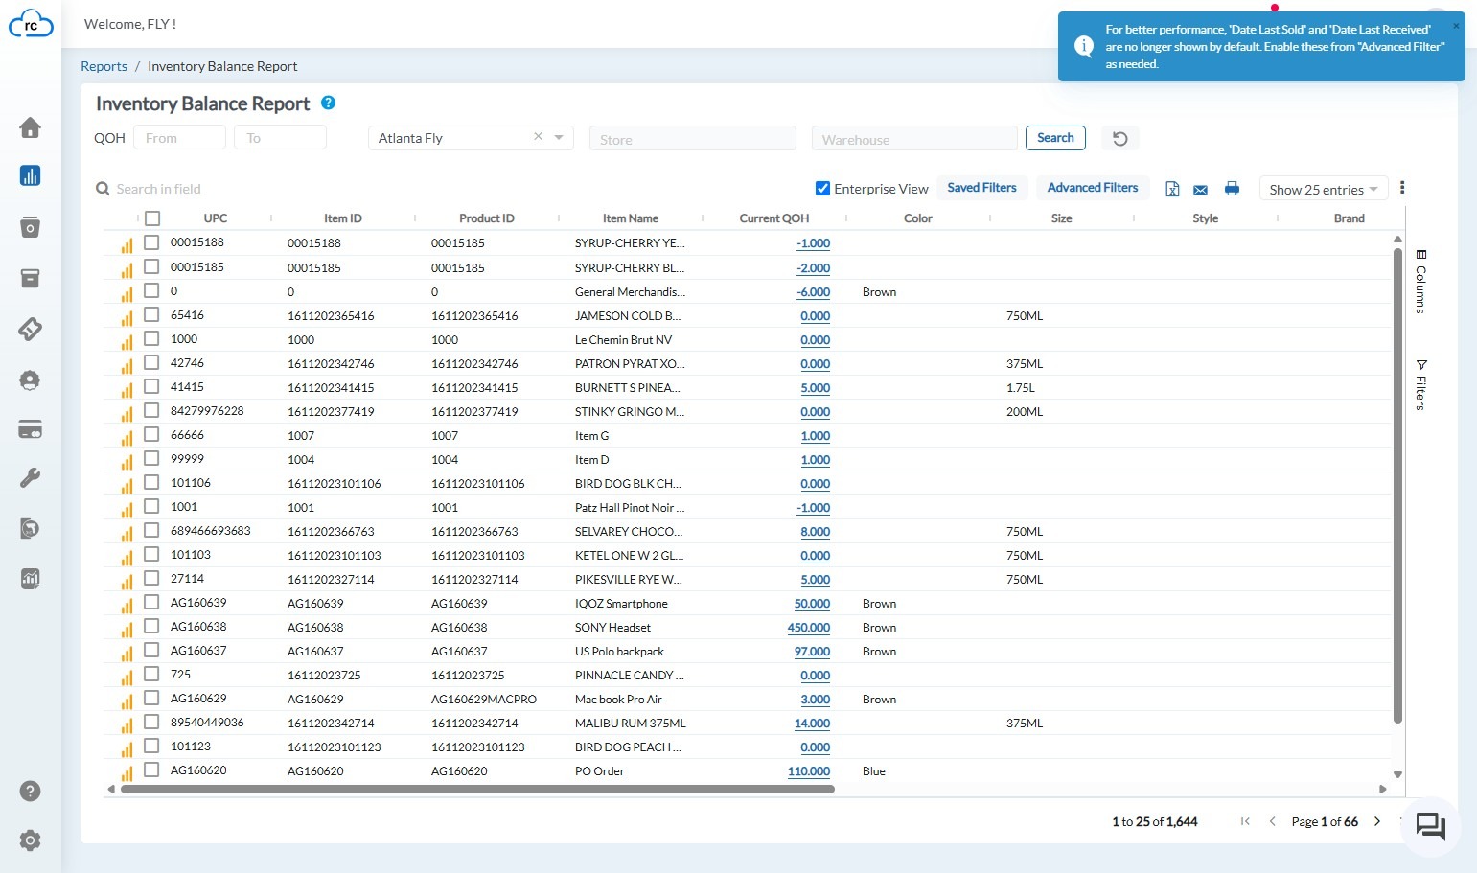Open Saved Filters
The image size is (1477, 873).
click(981, 188)
